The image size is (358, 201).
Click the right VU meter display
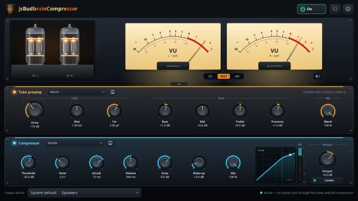point(274,46)
